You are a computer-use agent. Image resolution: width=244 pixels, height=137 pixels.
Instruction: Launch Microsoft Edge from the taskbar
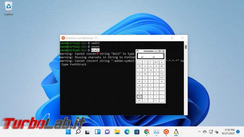[127, 132]
